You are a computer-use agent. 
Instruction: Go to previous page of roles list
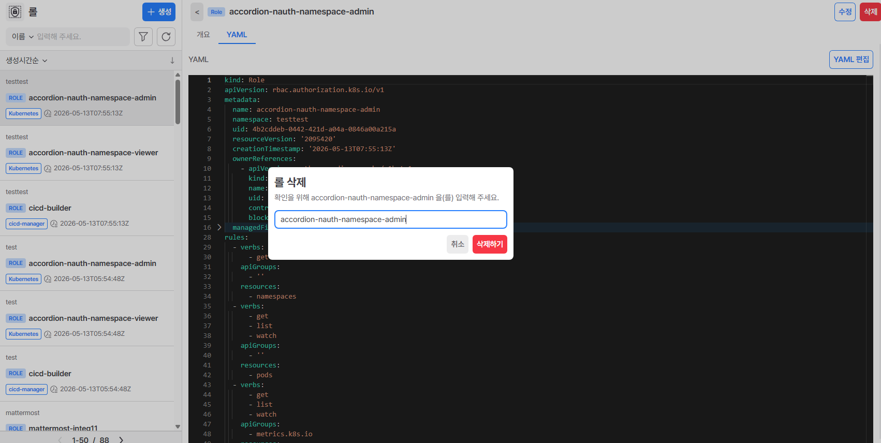pos(60,440)
